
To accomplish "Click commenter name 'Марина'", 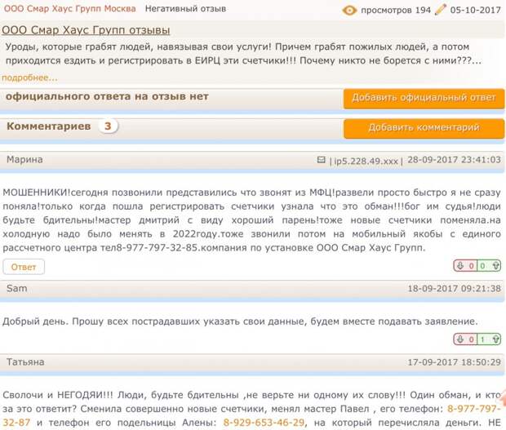I will [x=24, y=160].
